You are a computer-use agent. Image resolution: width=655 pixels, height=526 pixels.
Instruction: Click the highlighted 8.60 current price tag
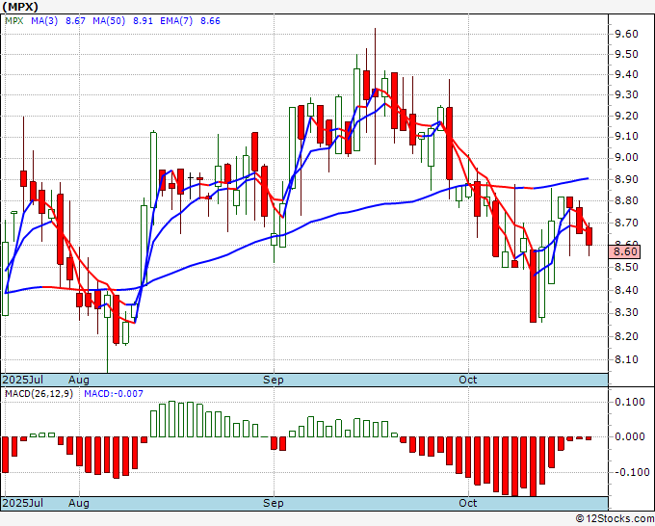click(x=624, y=252)
